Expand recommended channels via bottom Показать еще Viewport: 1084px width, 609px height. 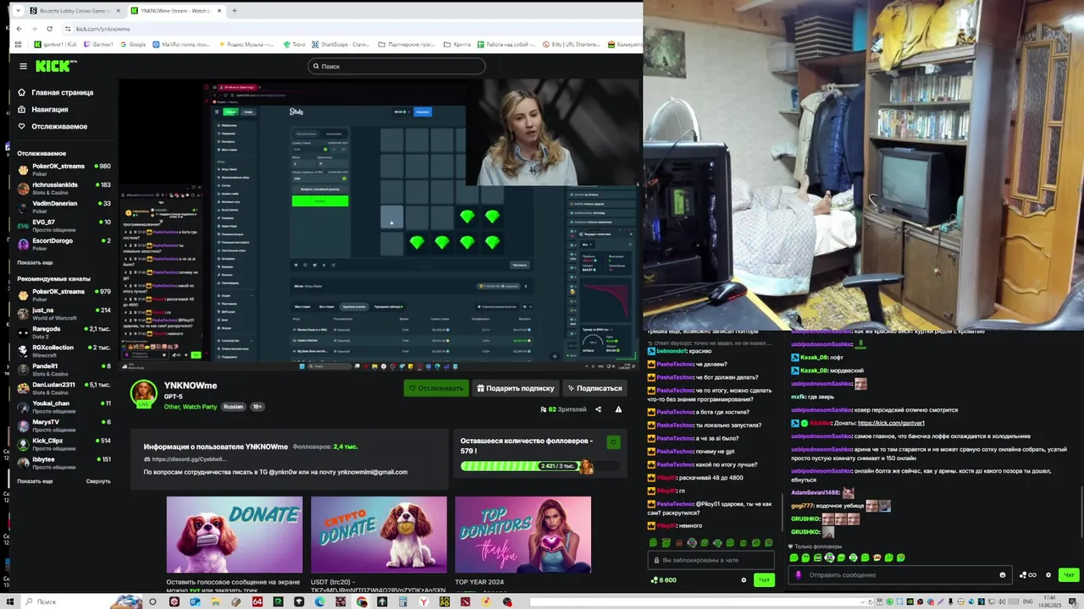click(35, 481)
